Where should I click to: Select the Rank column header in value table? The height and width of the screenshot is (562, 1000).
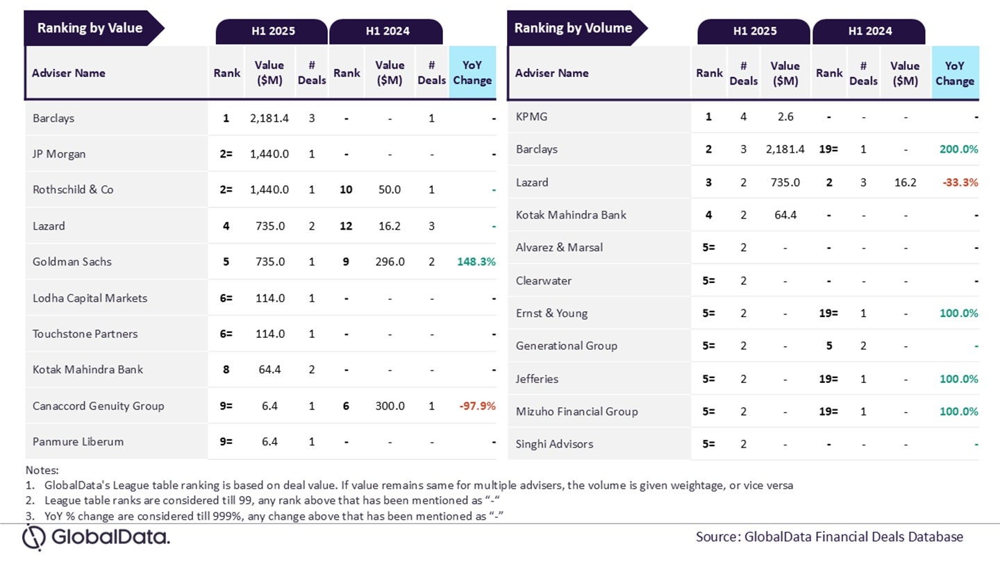click(x=226, y=72)
